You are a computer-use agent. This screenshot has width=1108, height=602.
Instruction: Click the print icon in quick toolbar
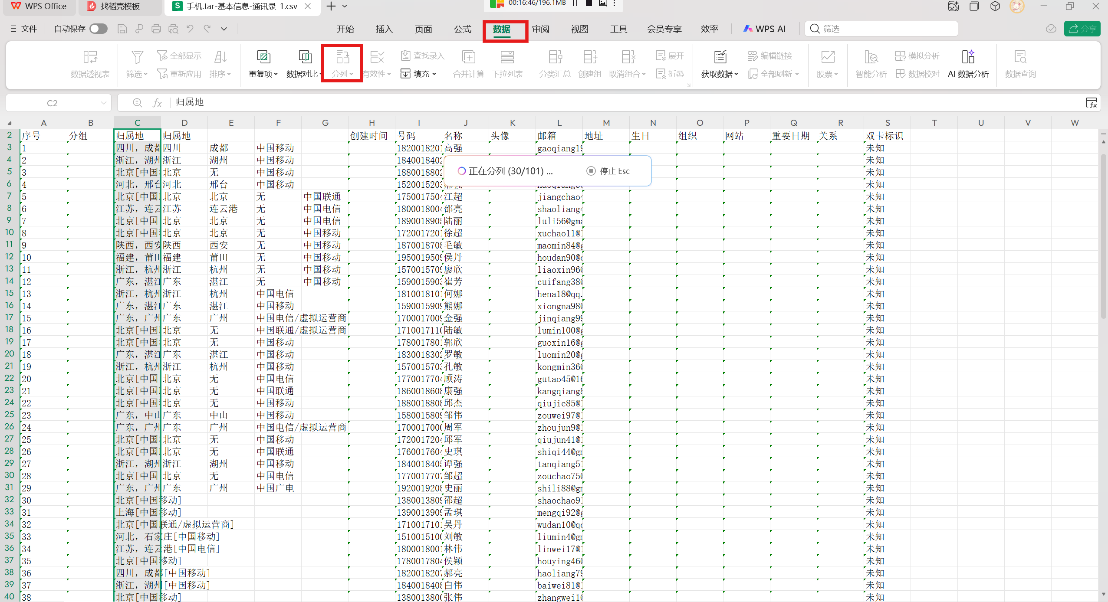[156, 29]
